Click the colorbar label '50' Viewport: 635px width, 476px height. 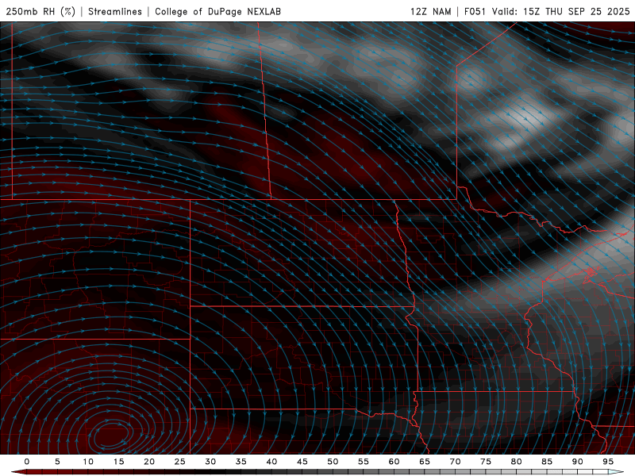tap(333, 462)
